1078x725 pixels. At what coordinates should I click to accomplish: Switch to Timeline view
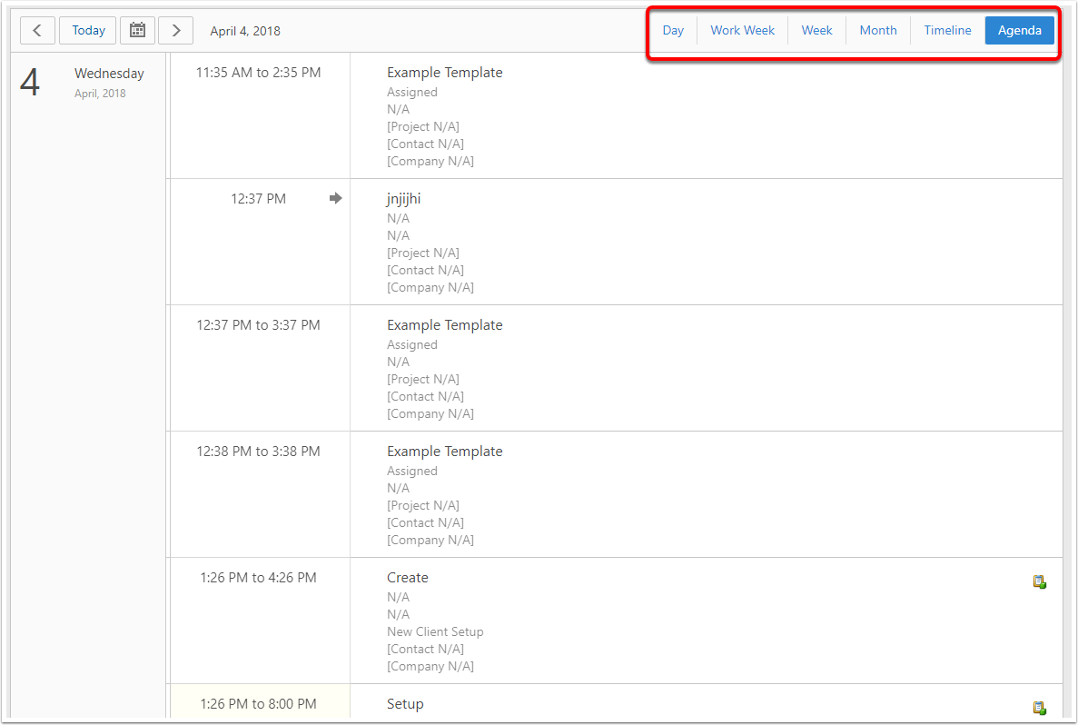[x=947, y=30]
